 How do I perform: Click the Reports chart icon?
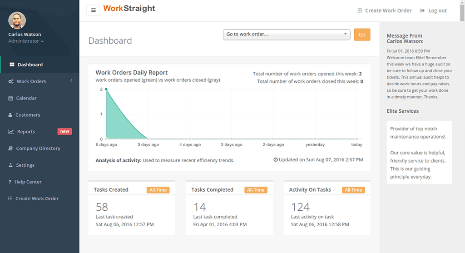(11, 132)
